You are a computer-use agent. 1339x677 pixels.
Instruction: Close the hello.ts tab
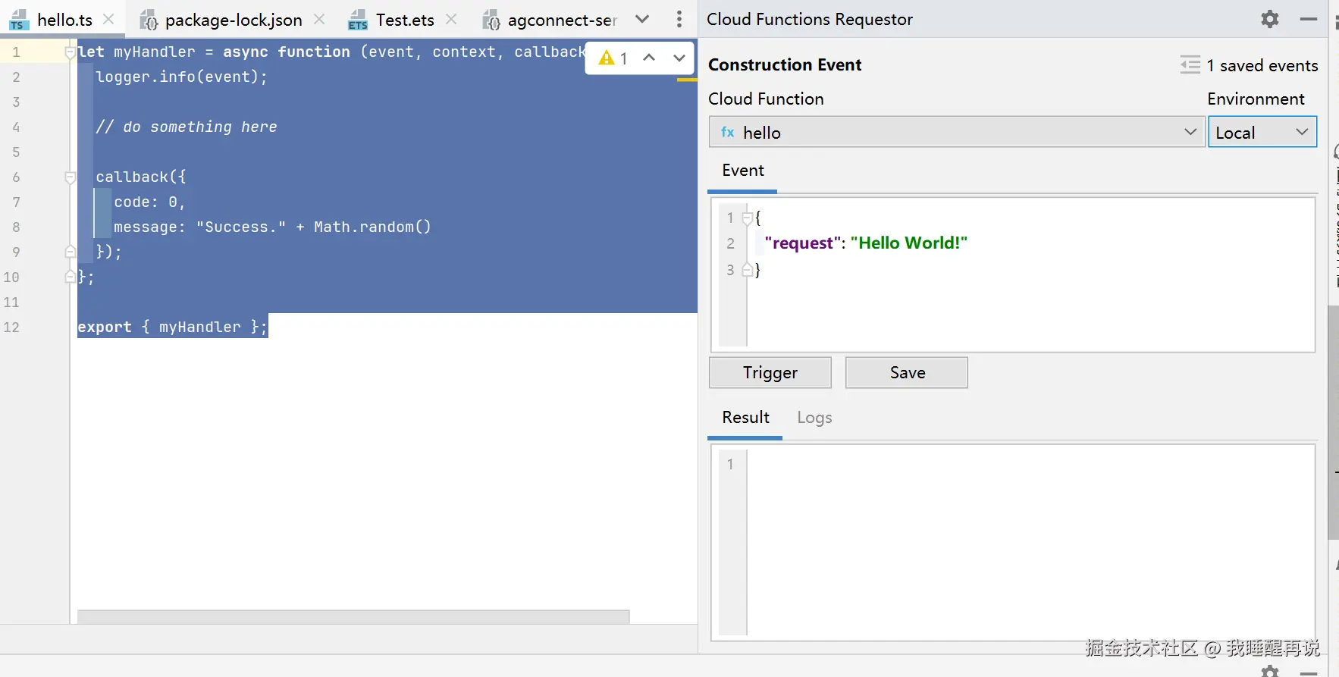point(108,19)
